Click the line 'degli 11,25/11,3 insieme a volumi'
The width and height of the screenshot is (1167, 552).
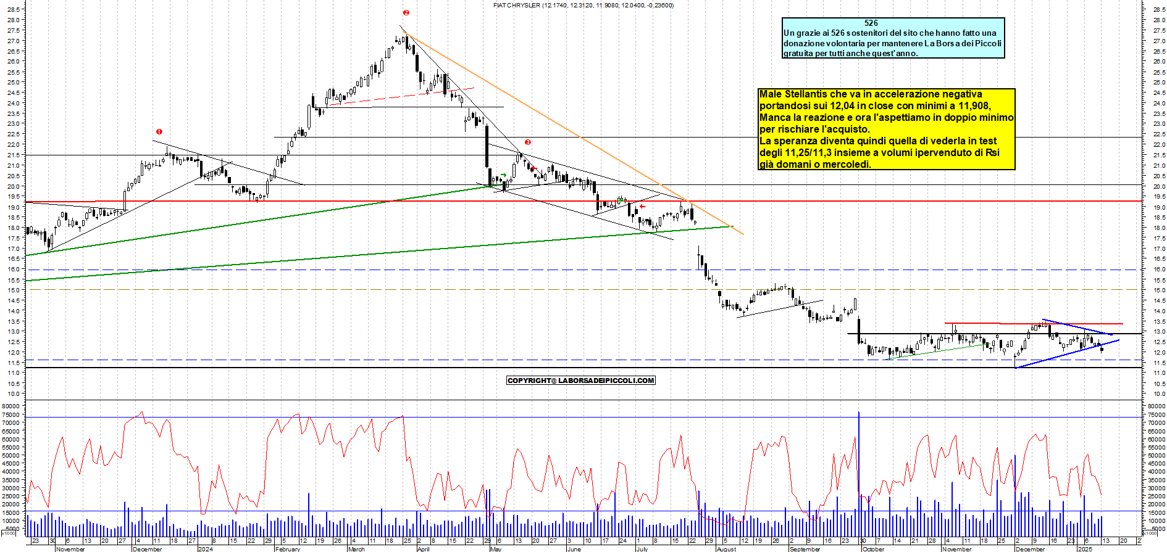coord(879,152)
